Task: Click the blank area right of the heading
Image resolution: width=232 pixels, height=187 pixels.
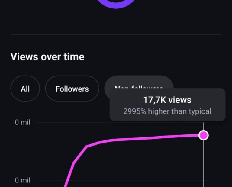Action: [157, 57]
